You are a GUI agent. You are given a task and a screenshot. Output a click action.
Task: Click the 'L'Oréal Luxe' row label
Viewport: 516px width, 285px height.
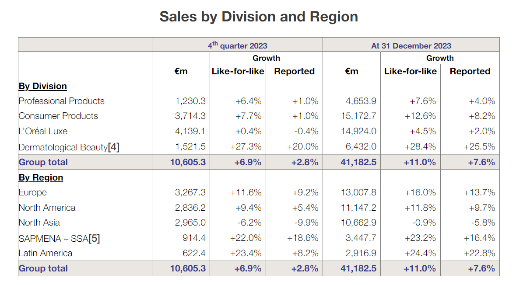(x=43, y=131)
